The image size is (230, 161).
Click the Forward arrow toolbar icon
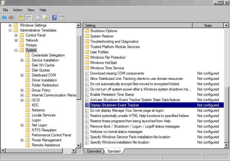point(11,18)
